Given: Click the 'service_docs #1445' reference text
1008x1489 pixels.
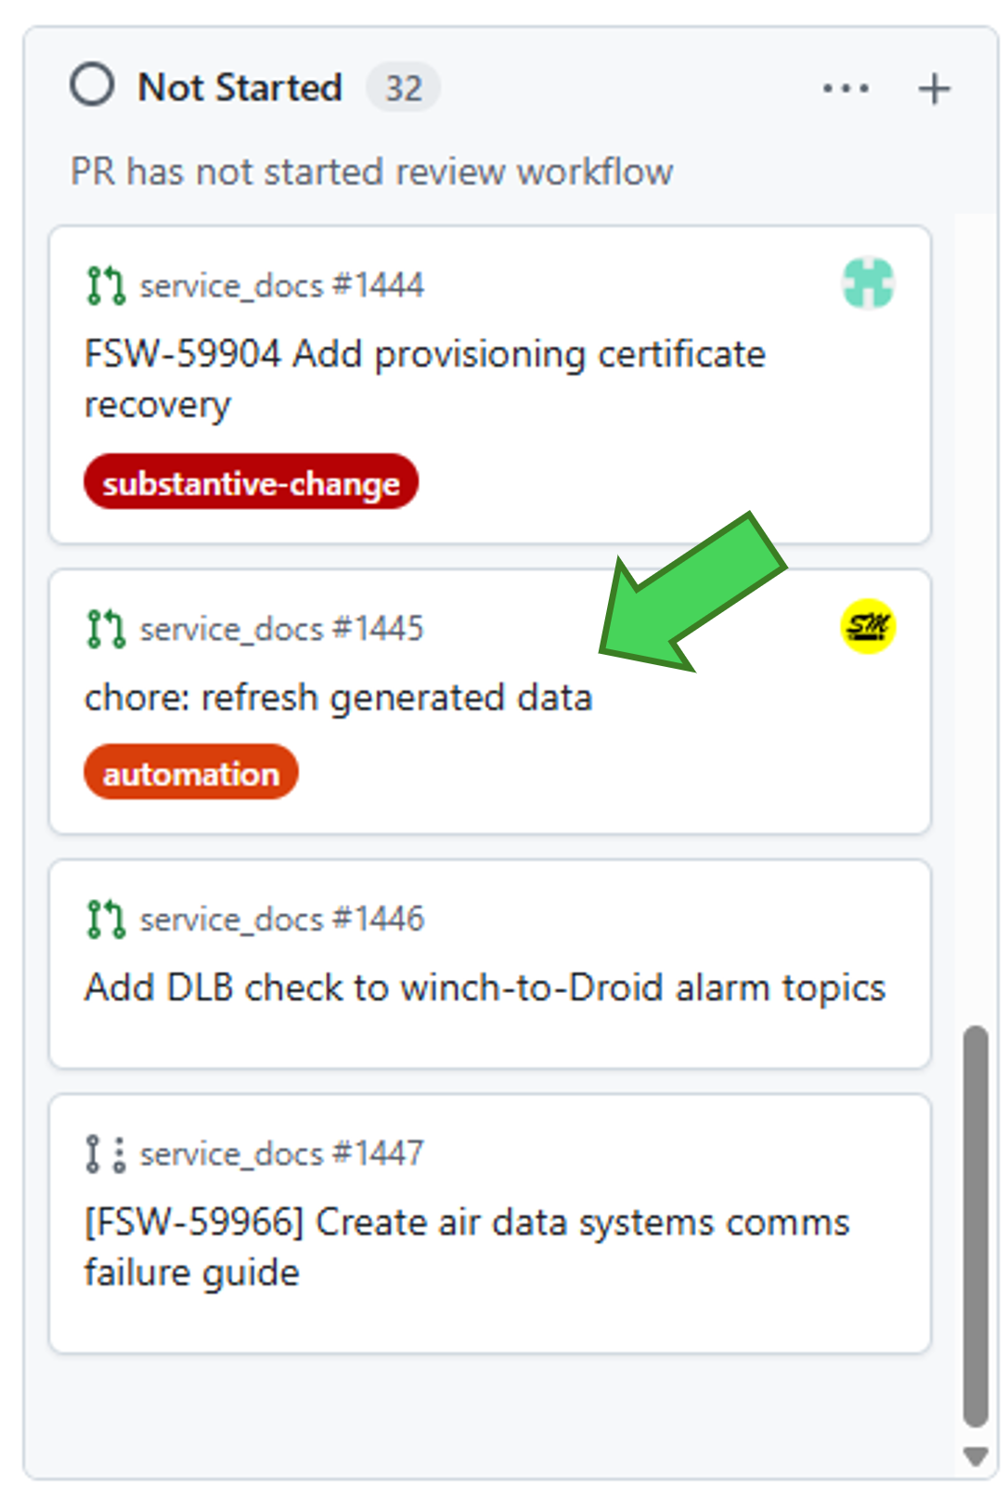Looking at the screenshot, I should [x=282, y=629].
